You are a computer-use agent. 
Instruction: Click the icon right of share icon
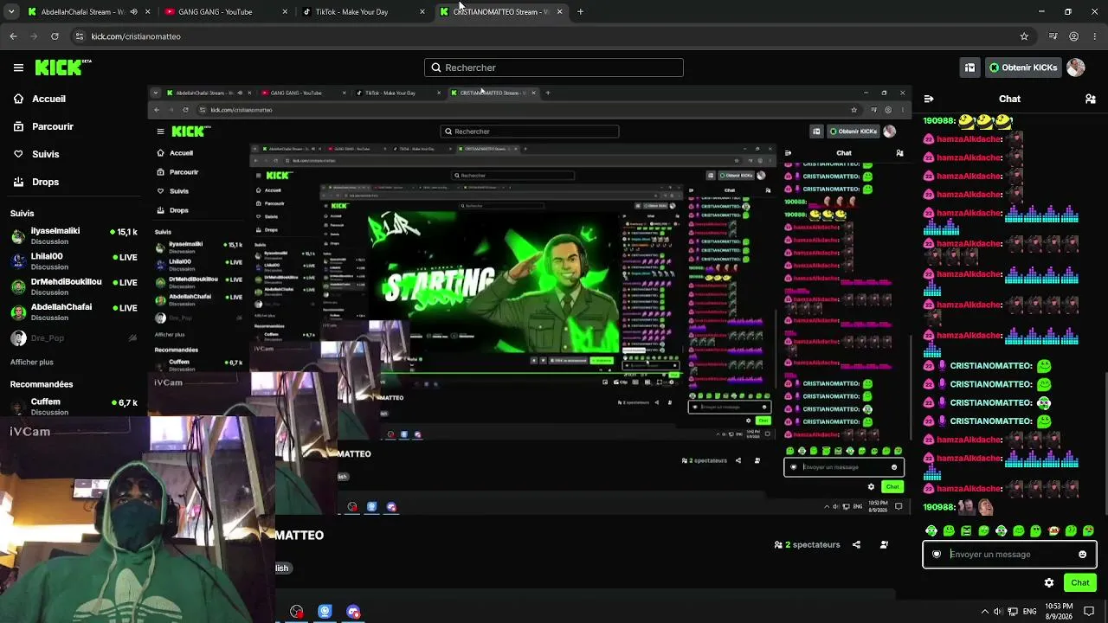coord(884,545)
